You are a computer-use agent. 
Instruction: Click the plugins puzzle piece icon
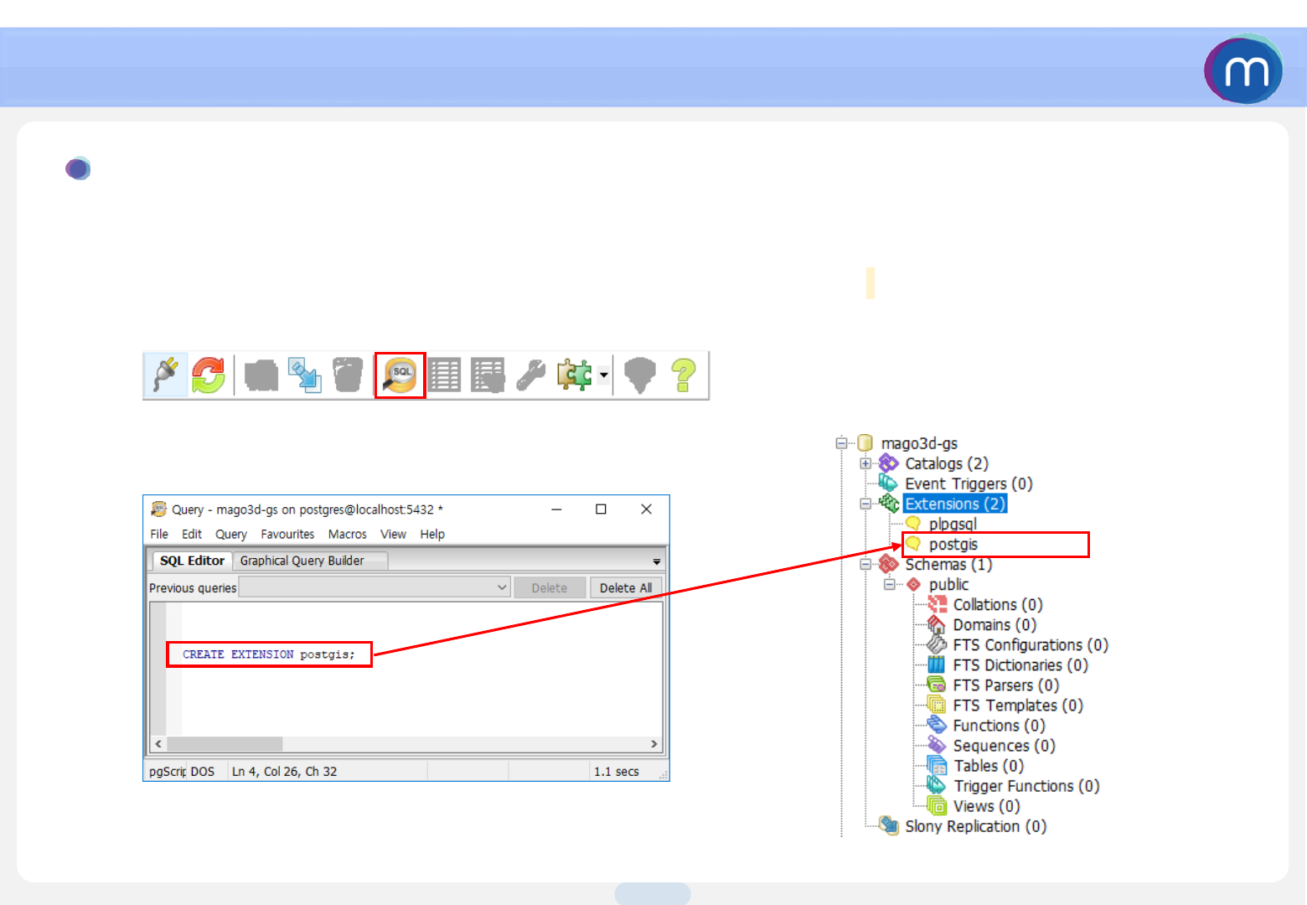click(575, 375)
